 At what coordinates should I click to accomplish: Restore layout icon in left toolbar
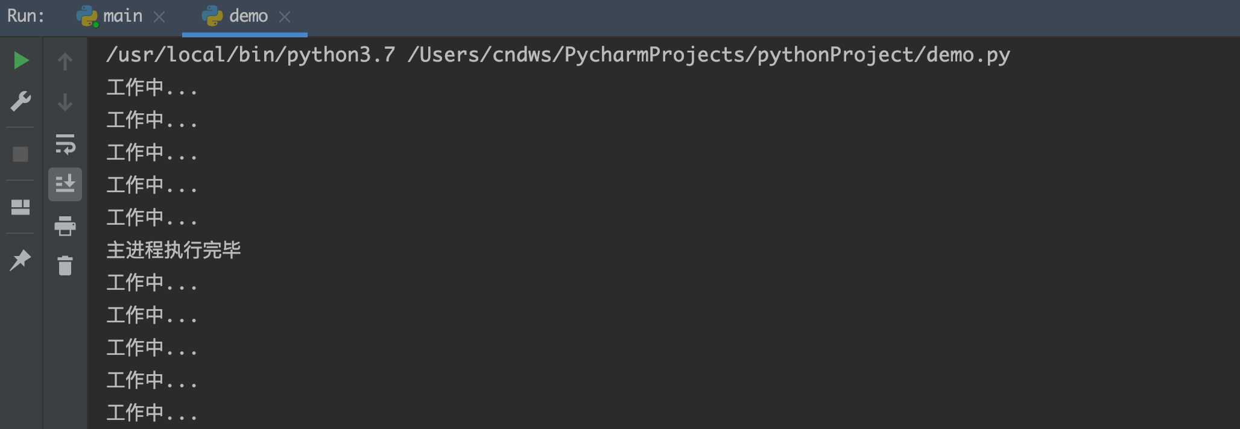click(21, 207)
